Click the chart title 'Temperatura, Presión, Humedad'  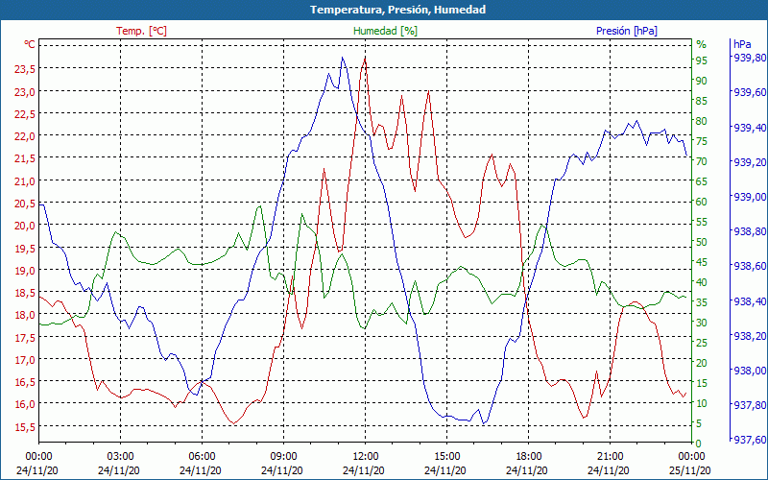point(397,10)
